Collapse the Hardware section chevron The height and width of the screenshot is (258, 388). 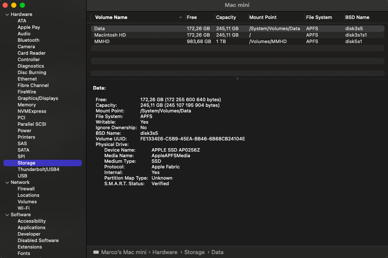7,15
